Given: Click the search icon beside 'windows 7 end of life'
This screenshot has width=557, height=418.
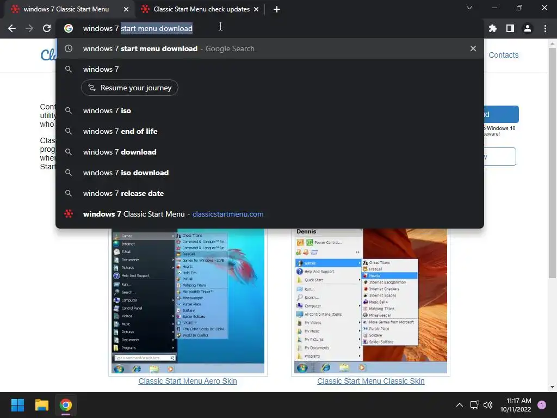Looking at the screenshot, I should tap(69, 131).
